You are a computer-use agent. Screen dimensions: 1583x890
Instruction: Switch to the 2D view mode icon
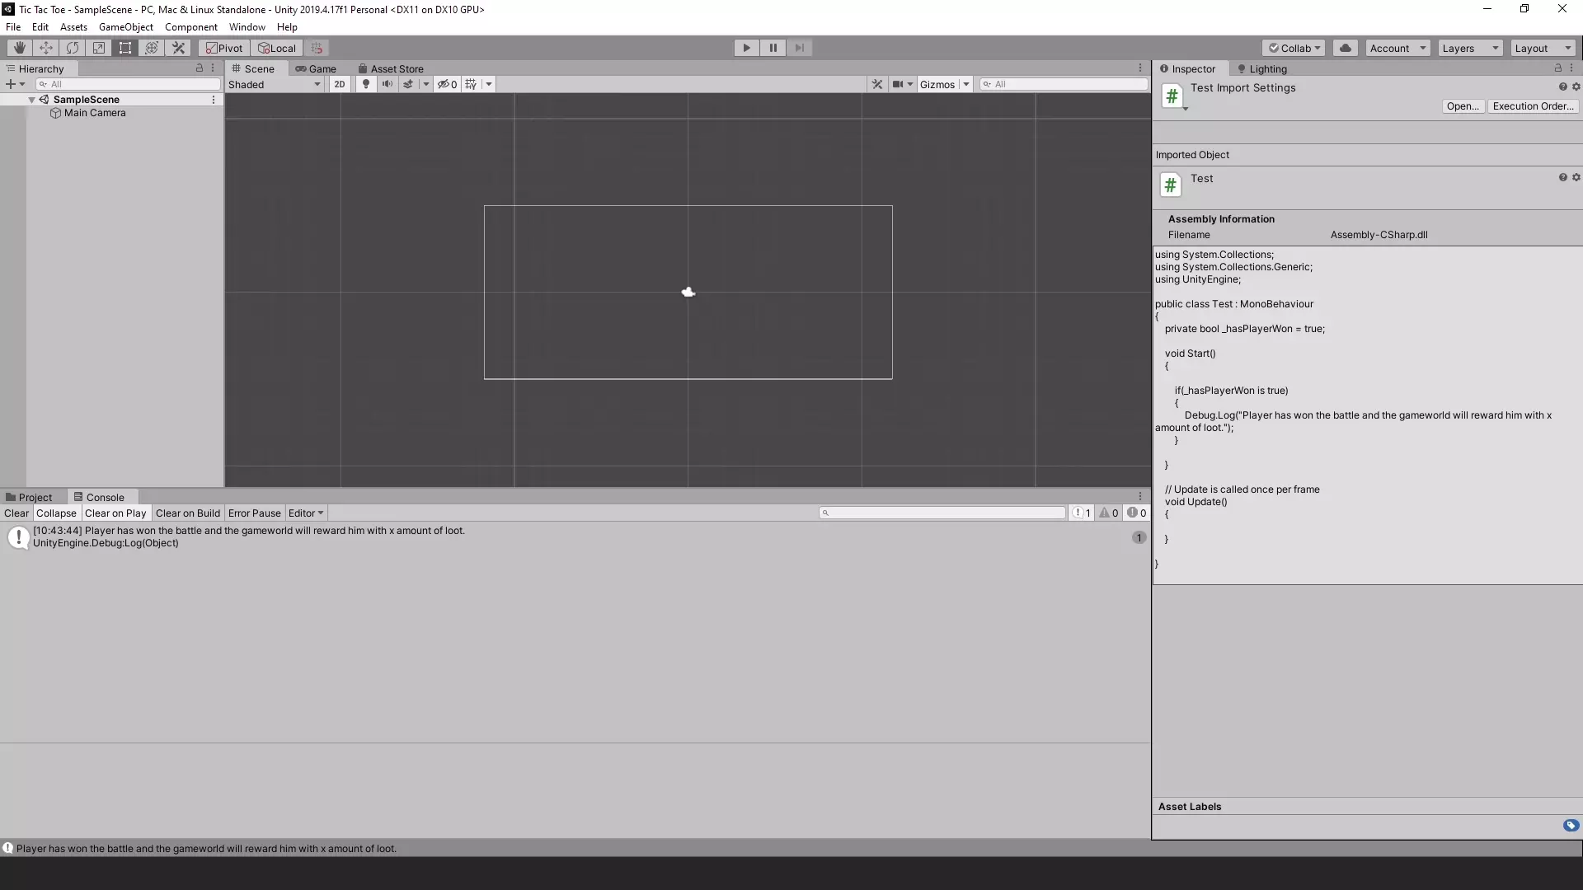(x=339, y=84)
